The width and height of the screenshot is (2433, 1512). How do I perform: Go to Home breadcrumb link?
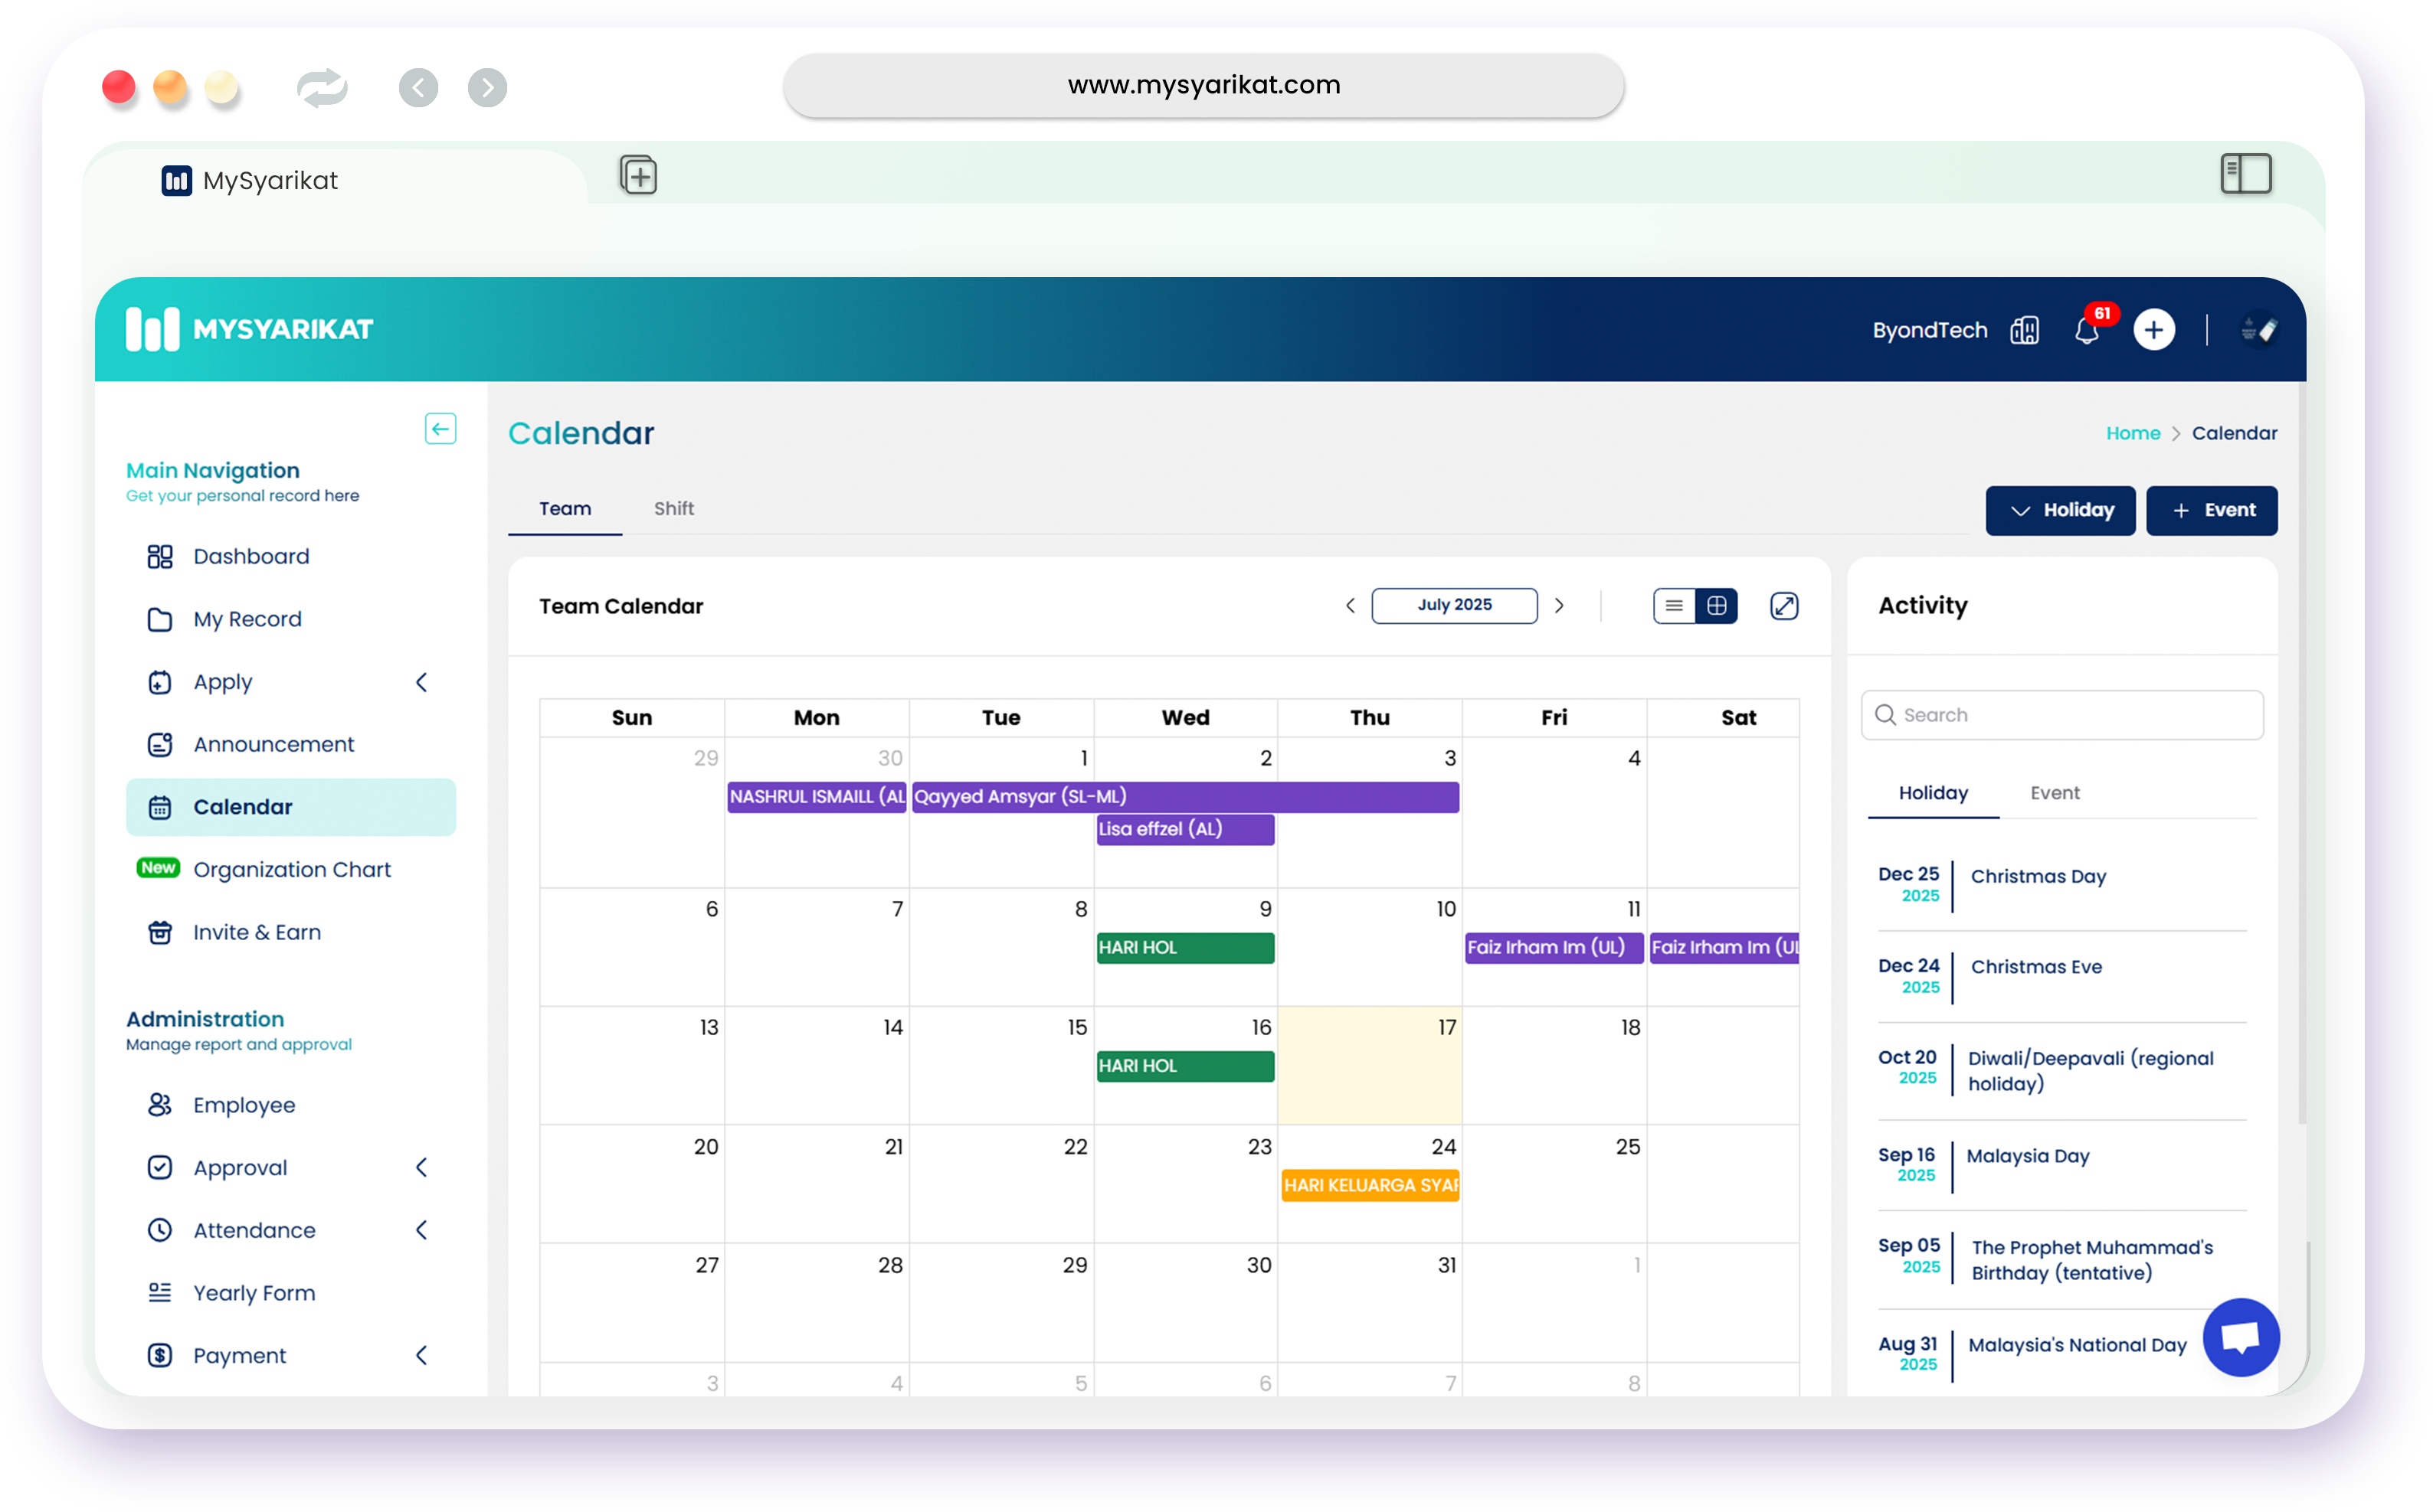pyautogui.click(x=2133, y=433)
